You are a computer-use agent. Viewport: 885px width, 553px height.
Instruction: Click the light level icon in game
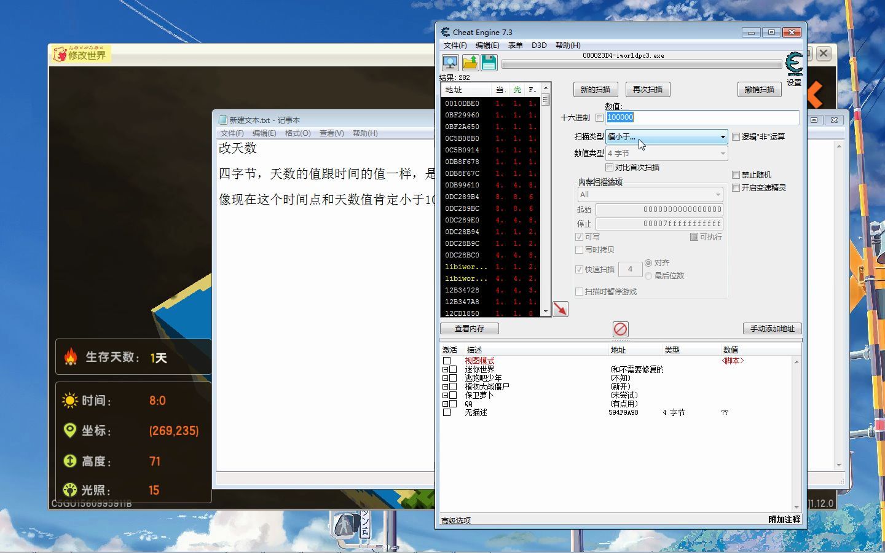point(70,490)
